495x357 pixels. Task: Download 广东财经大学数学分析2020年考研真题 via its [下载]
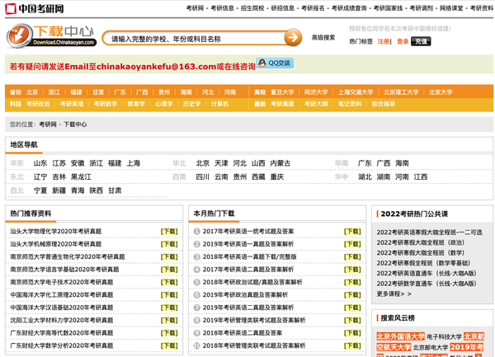point(169,345)
